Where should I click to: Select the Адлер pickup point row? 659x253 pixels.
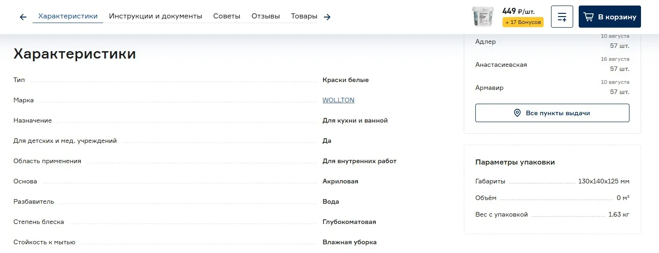pyautogui.click(x=552, y=41)
